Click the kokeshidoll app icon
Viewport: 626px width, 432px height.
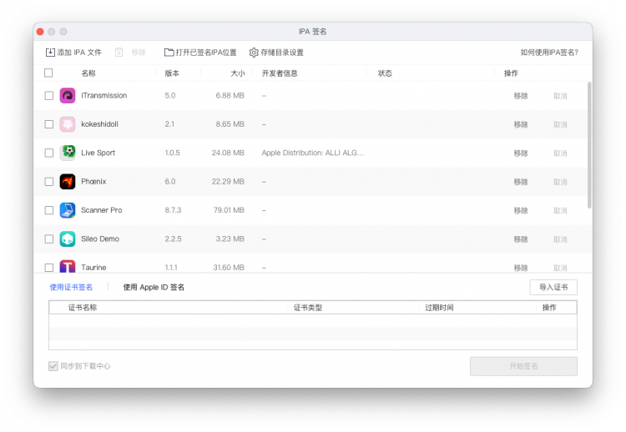68,124
